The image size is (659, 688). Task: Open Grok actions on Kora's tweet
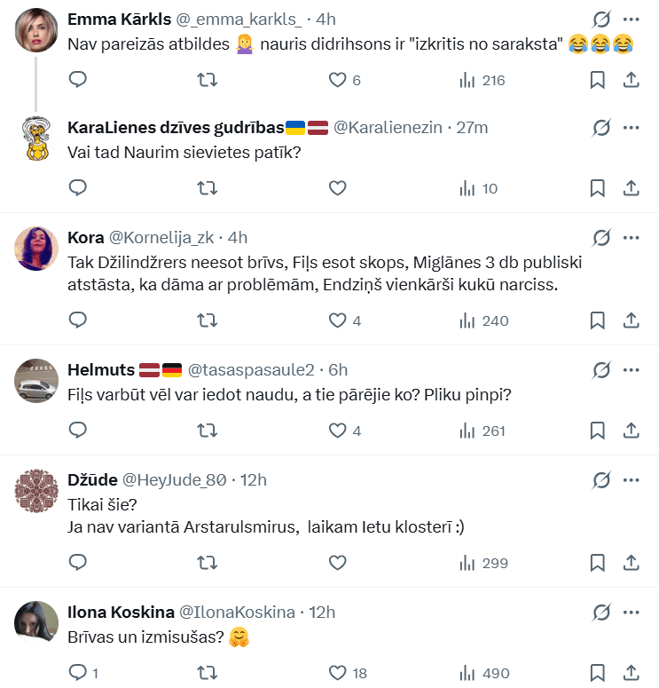point(601,237)
